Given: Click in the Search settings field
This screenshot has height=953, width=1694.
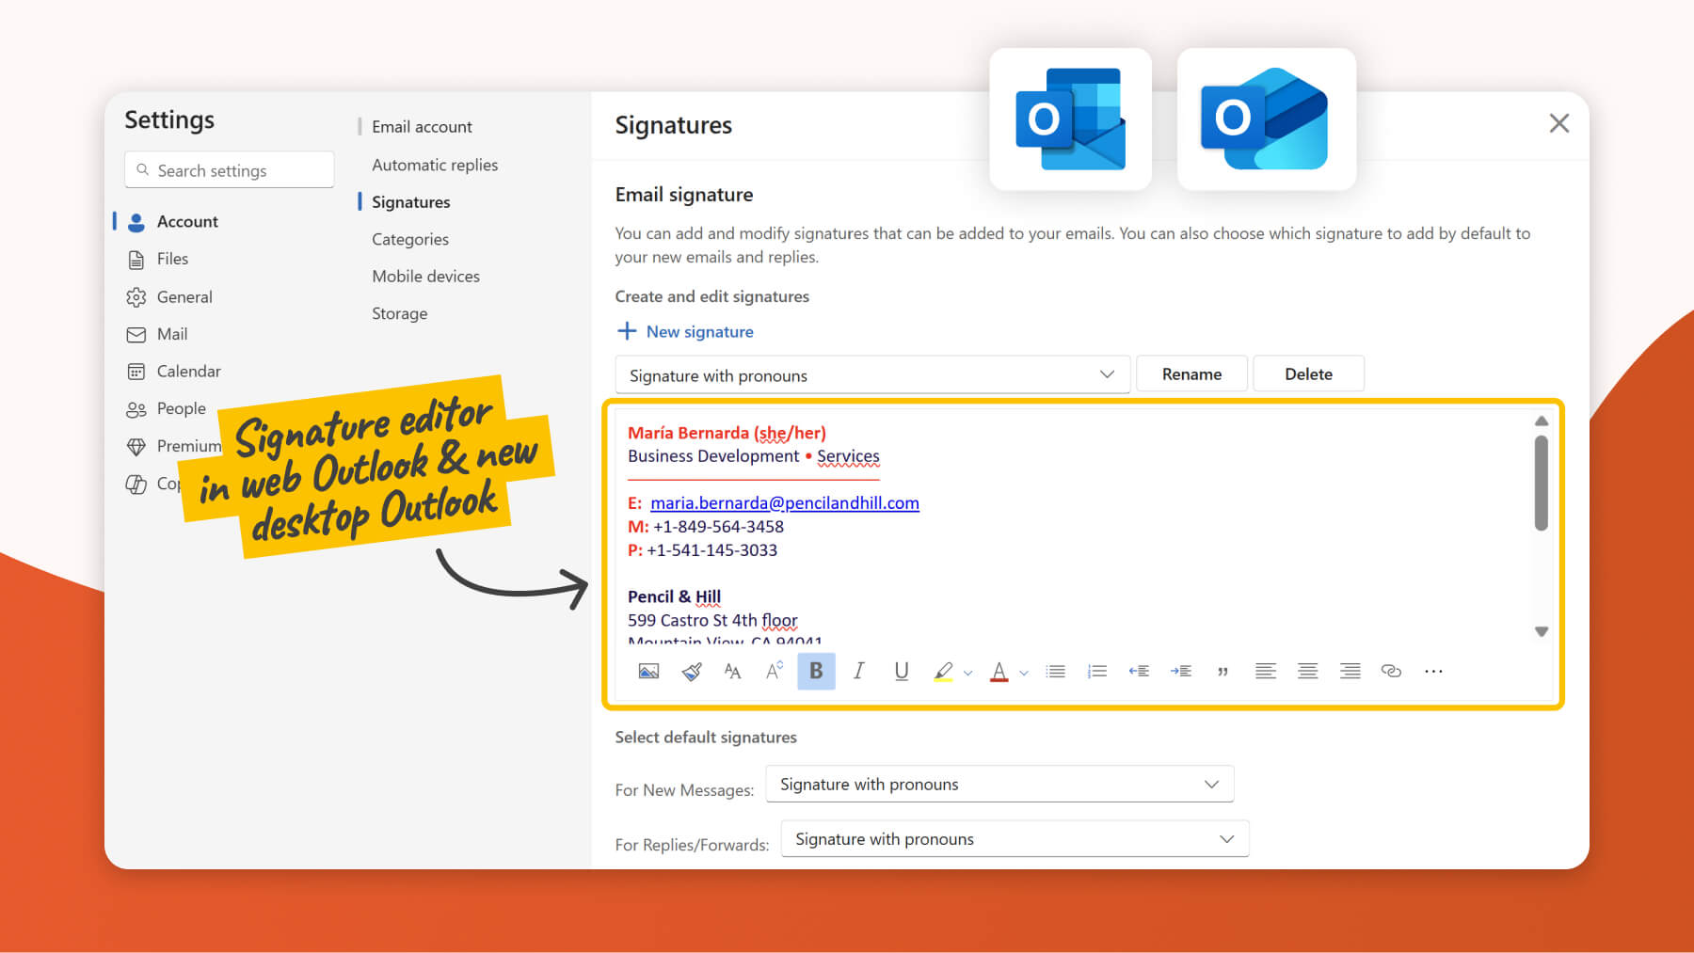Looking at the screenshot, I should point(229,170).
